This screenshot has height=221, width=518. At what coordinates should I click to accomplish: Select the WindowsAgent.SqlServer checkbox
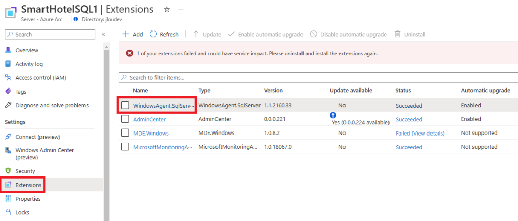point(125,105)
